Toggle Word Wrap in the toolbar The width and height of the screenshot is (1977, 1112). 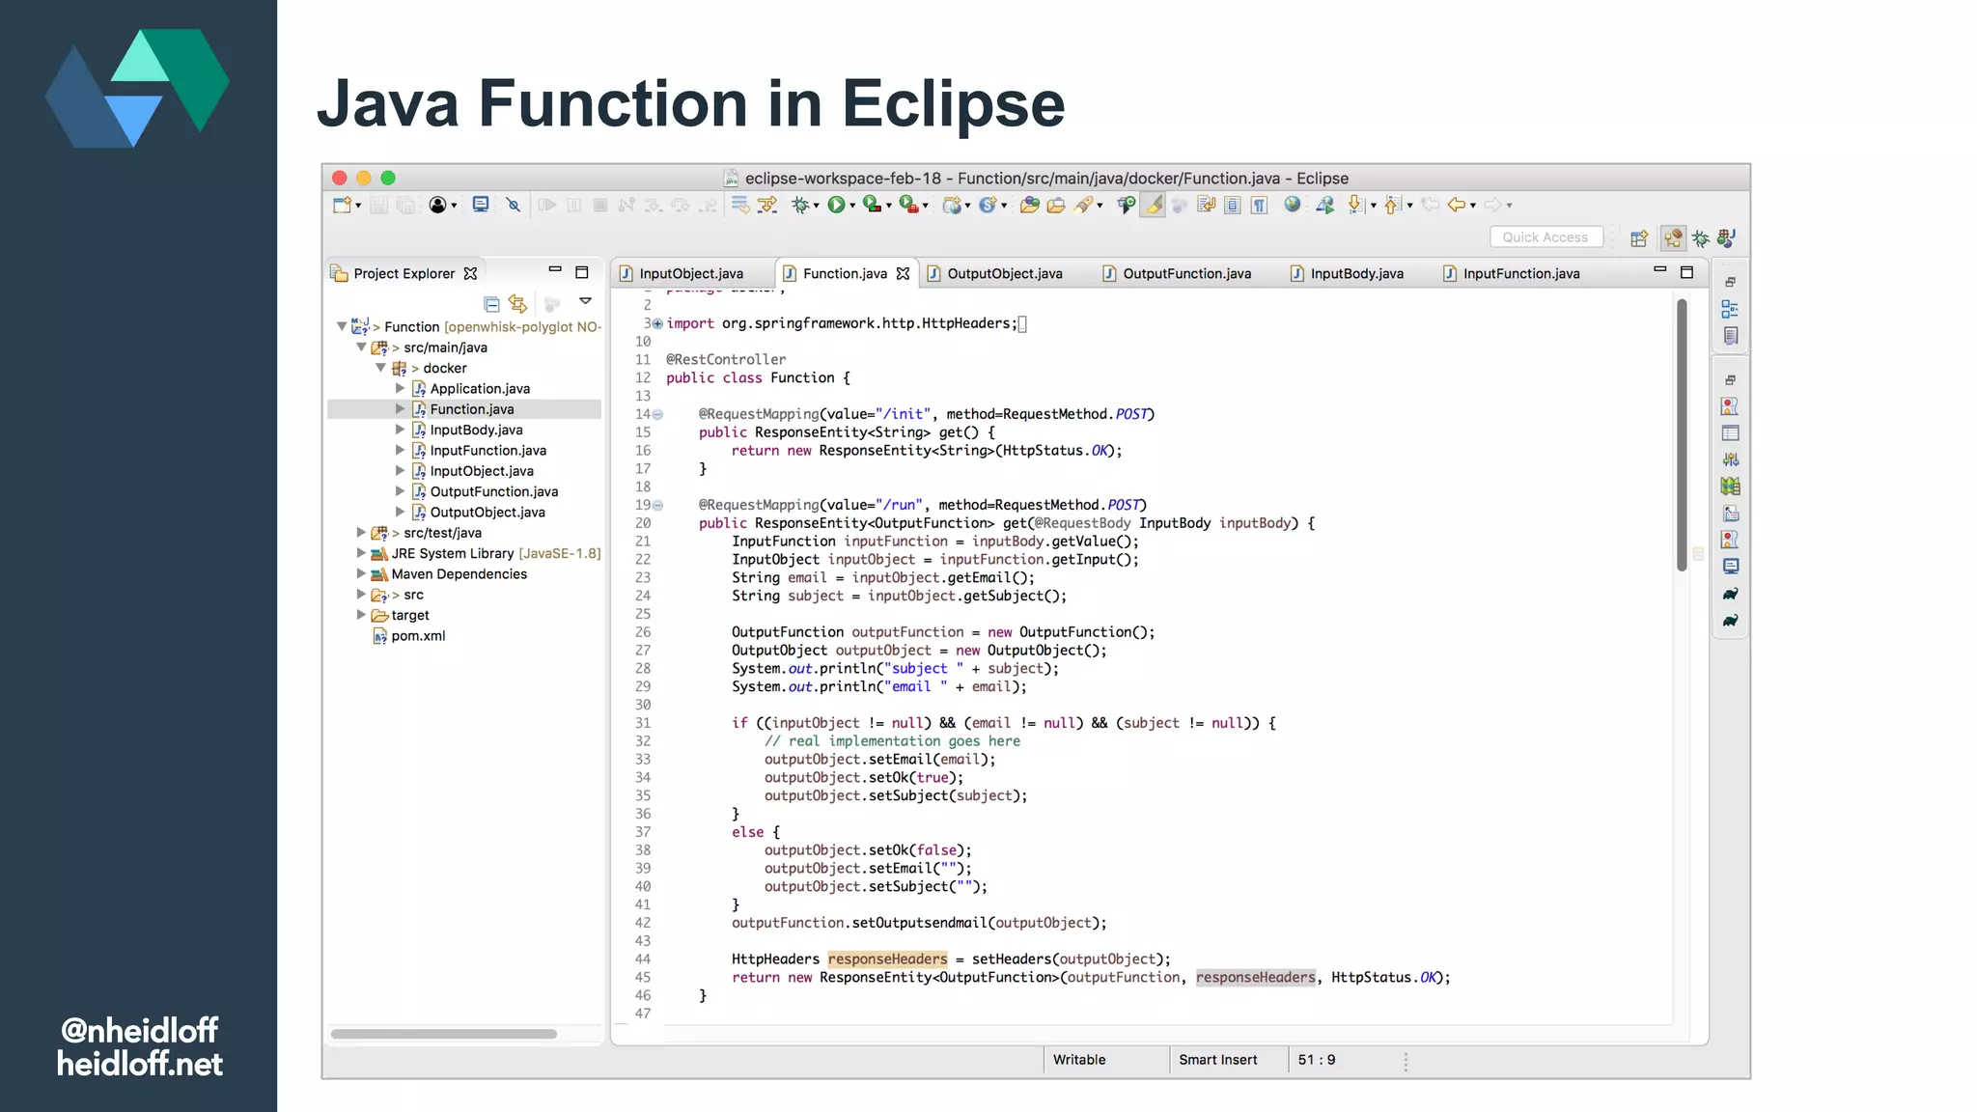tap(1206, 205)
